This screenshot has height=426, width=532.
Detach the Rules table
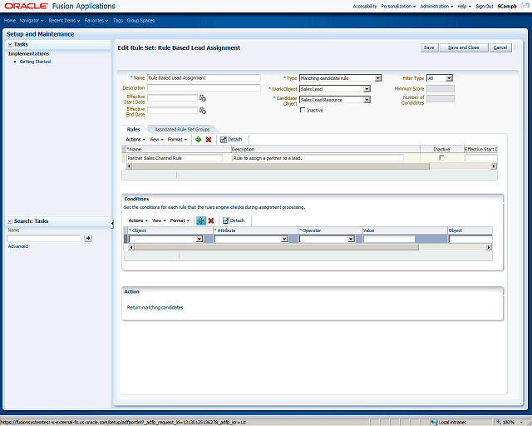pyautogui.click(x=231, y=140)
